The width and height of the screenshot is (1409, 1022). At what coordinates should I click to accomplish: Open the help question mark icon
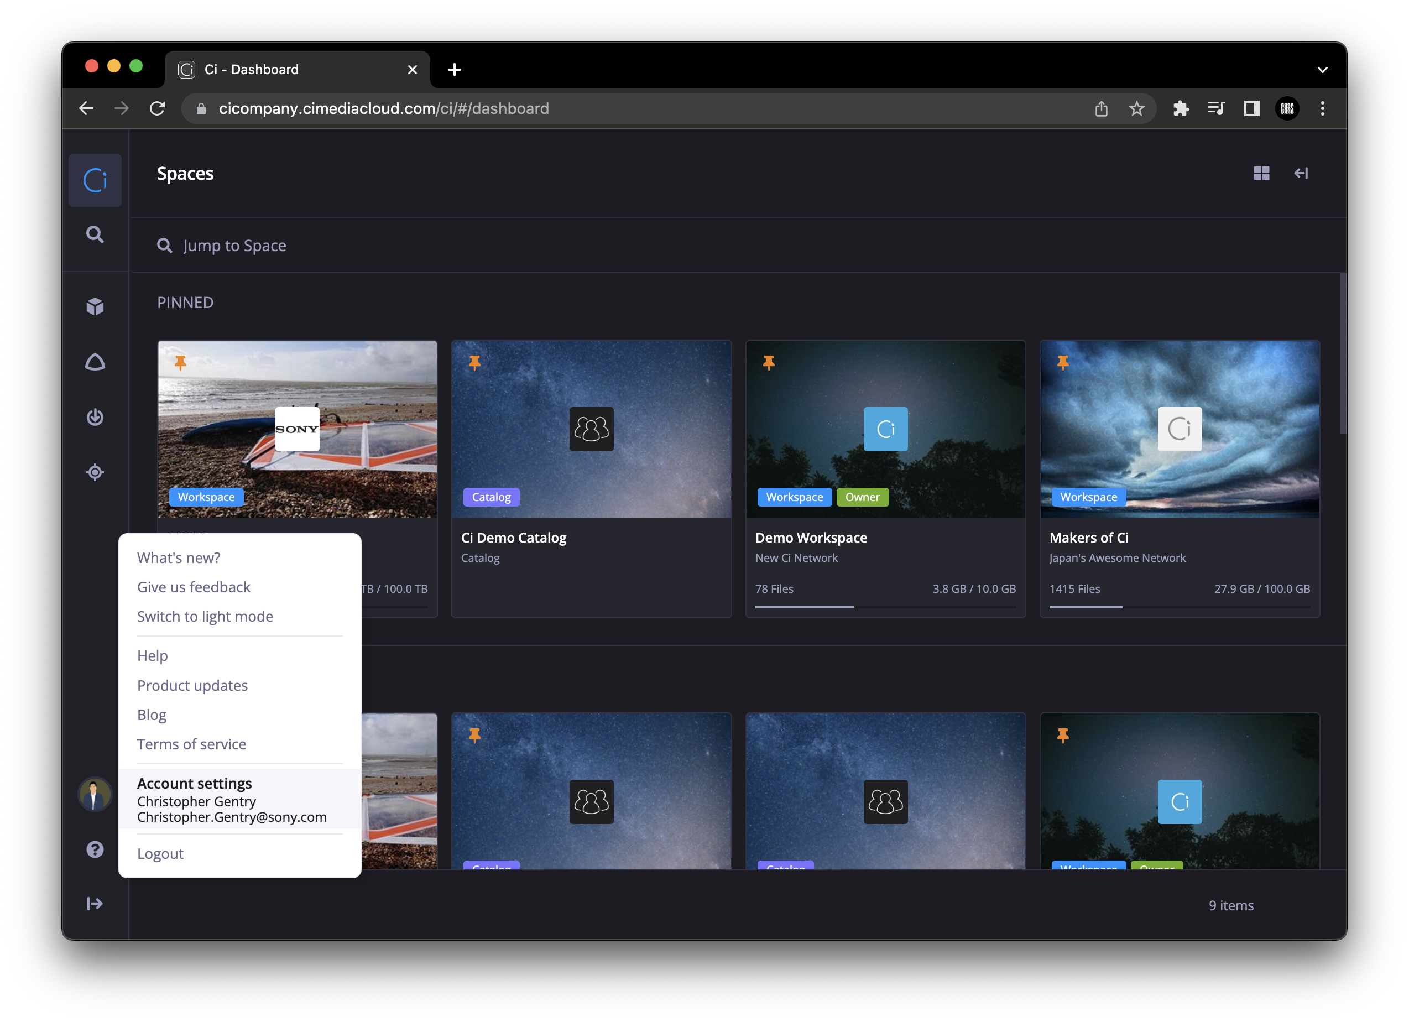pyautogui.click(x=95, y=849)
